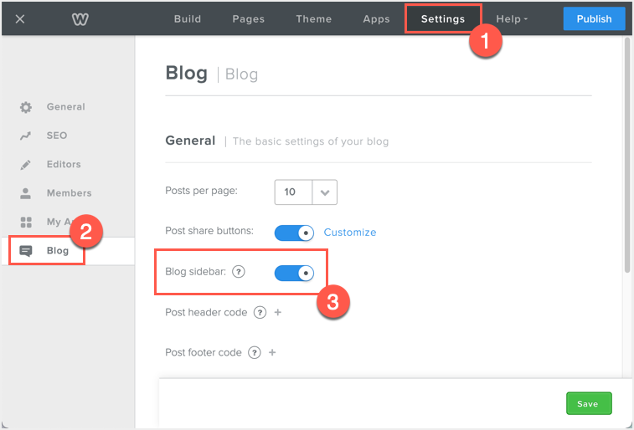The width and height of the screenshot is (634, 430).
Task: Click the Members person icon
Action: click(26, 193)
